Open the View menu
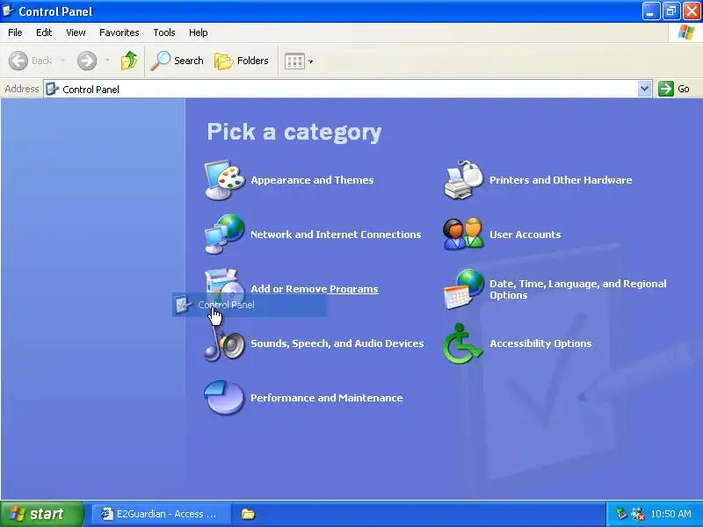 [76, 32]
